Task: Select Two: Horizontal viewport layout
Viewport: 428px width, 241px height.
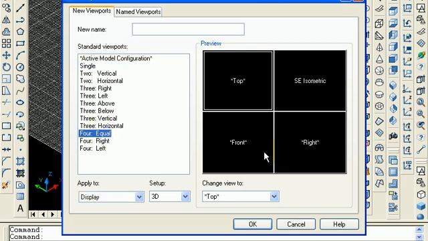Action: 101,81
